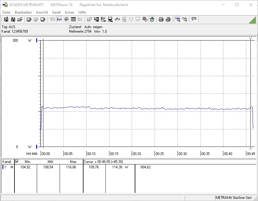Select the Y-t waveform chart view
The width and height of the screenshot is (258, 201).
tap(59, 19)
